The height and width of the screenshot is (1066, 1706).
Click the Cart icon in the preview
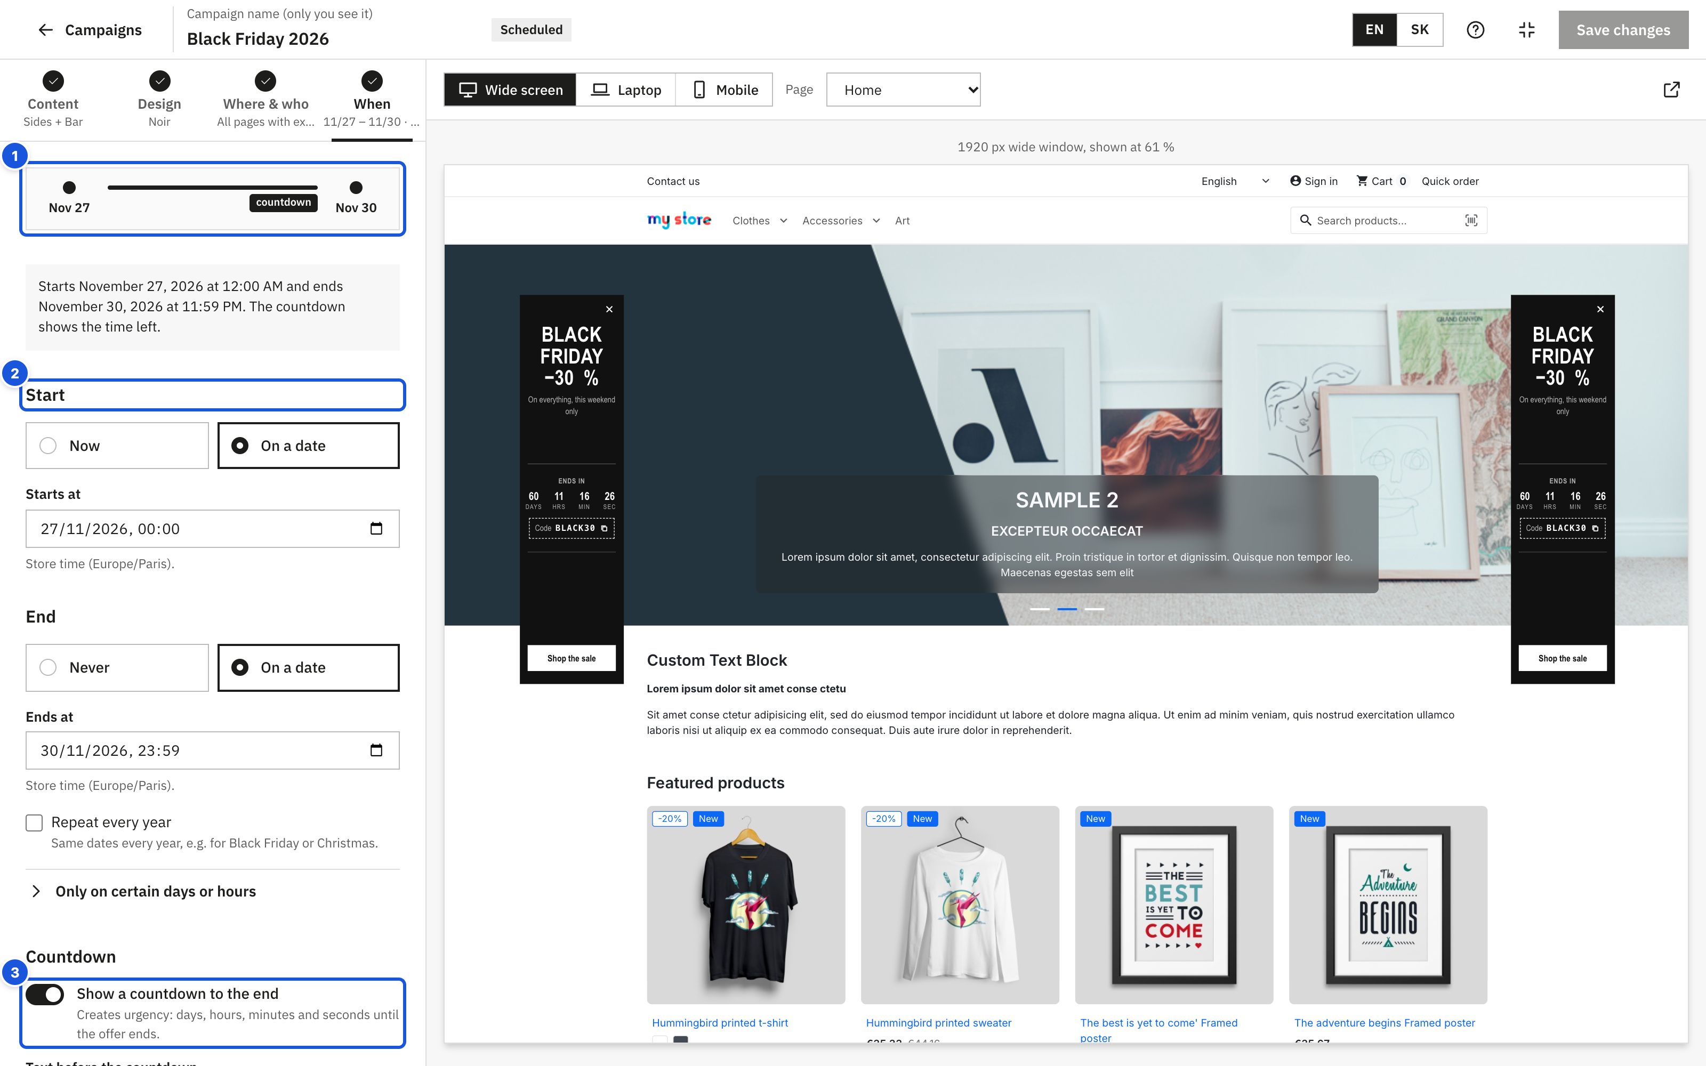click(x=1362, y=181)
